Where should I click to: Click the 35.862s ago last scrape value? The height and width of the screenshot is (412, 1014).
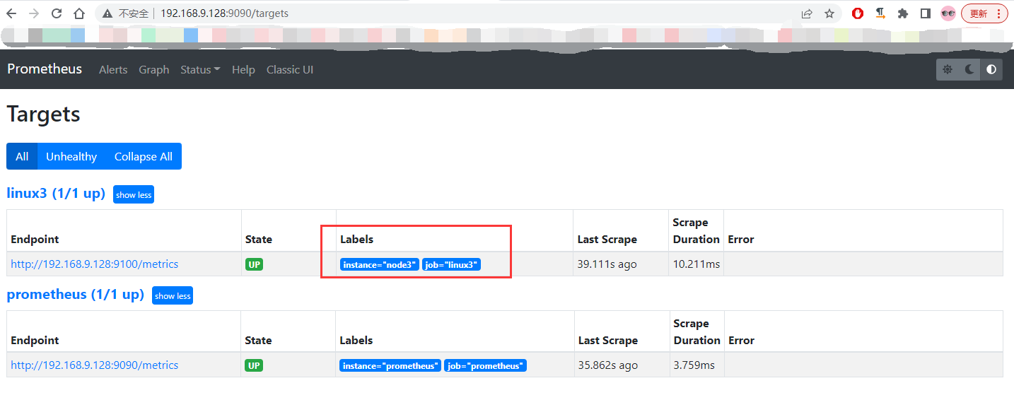click(608, 365)
